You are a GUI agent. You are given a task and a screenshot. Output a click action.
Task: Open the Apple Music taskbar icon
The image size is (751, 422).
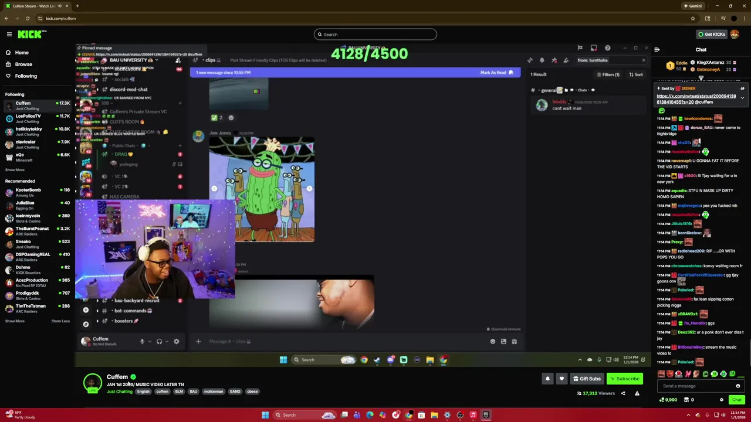tap(473, 415)
